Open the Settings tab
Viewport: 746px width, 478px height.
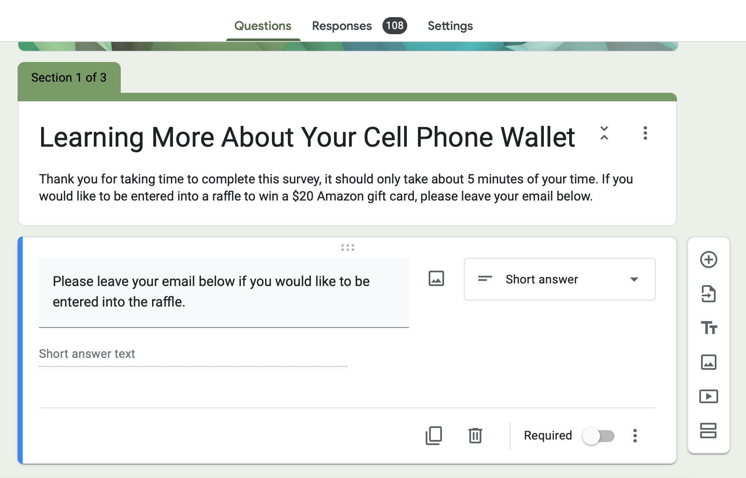(x=450, y=26)
